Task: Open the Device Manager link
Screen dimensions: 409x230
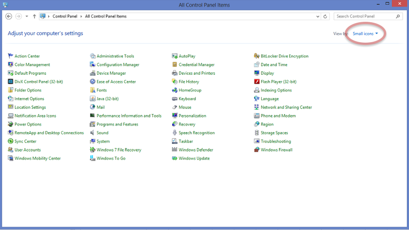Action: [x=111, y=73]
